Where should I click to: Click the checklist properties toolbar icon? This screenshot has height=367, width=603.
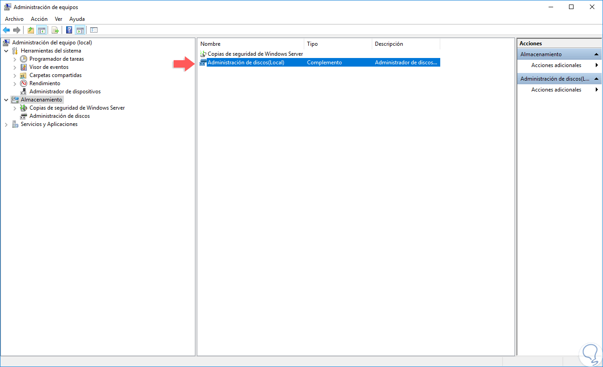pyautogui.click(x=94, y=30)
